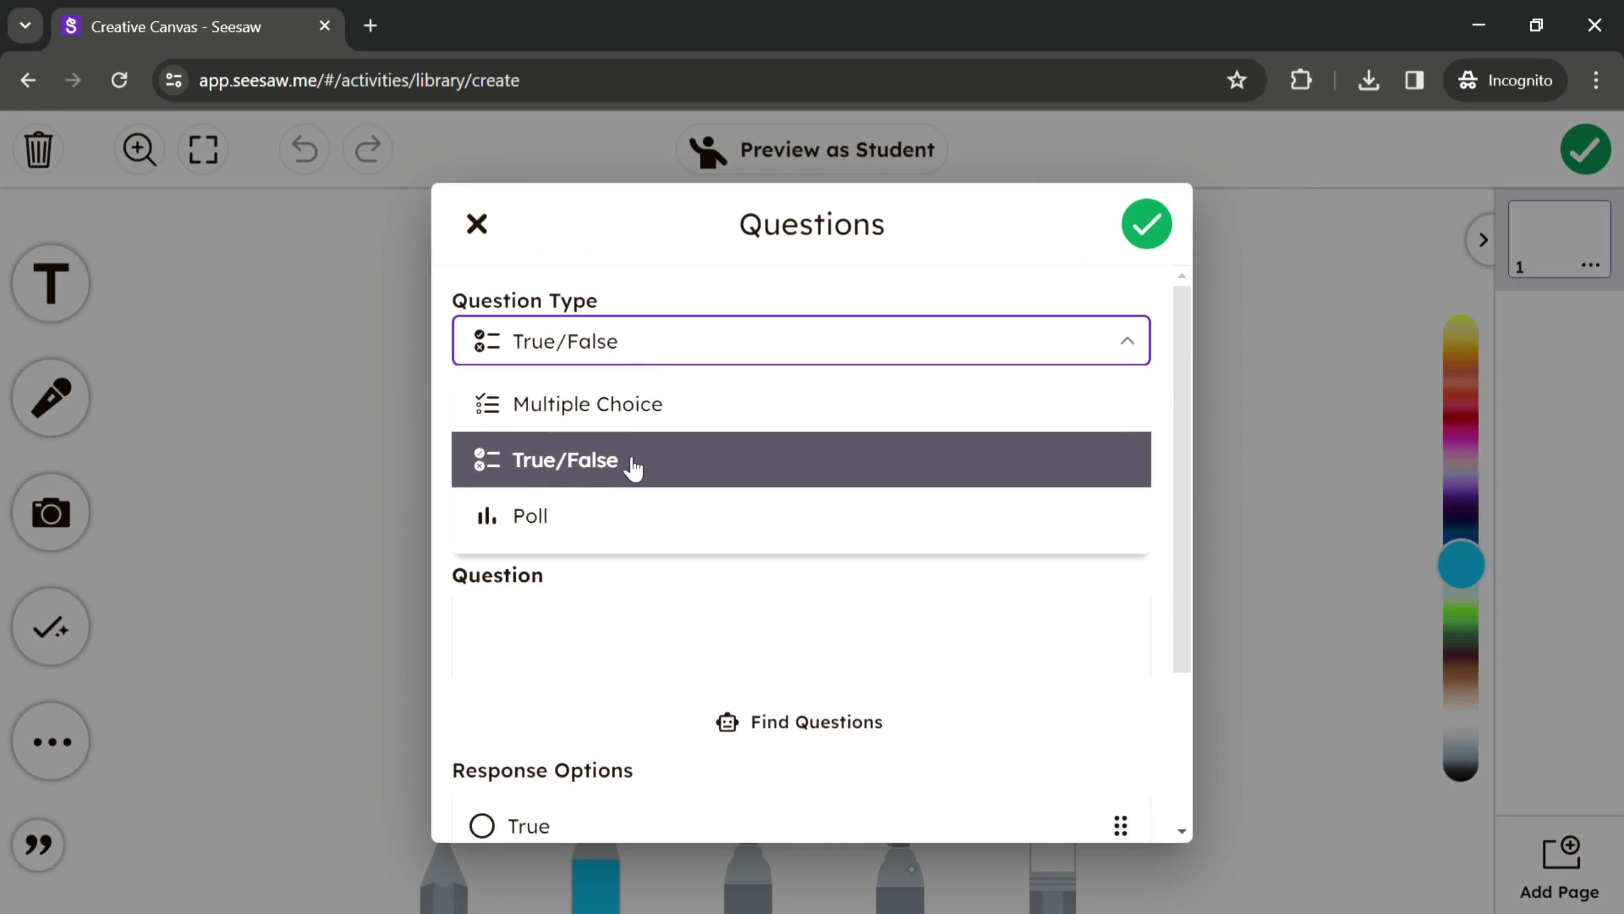
Task: Open the Camera tool
Action: click(51, 513)
